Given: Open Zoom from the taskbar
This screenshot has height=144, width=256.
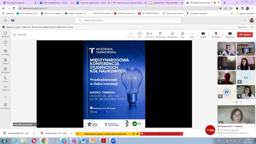Looking at the screenshot, I should pyautogui.click(x=113, y=141).
